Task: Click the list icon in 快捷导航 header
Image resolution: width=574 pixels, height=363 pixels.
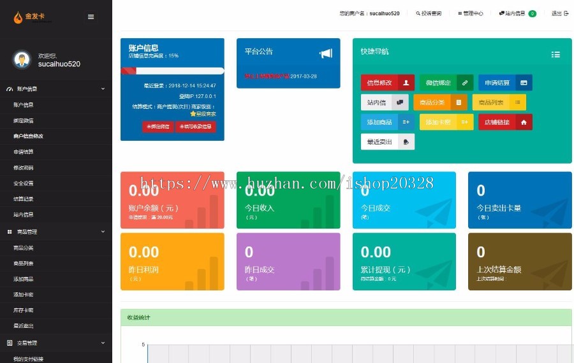Action: point(556,55)
